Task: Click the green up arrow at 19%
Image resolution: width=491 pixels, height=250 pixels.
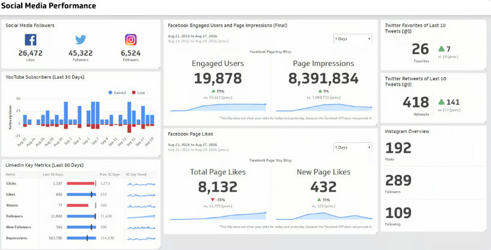Action: coord(213,91)
